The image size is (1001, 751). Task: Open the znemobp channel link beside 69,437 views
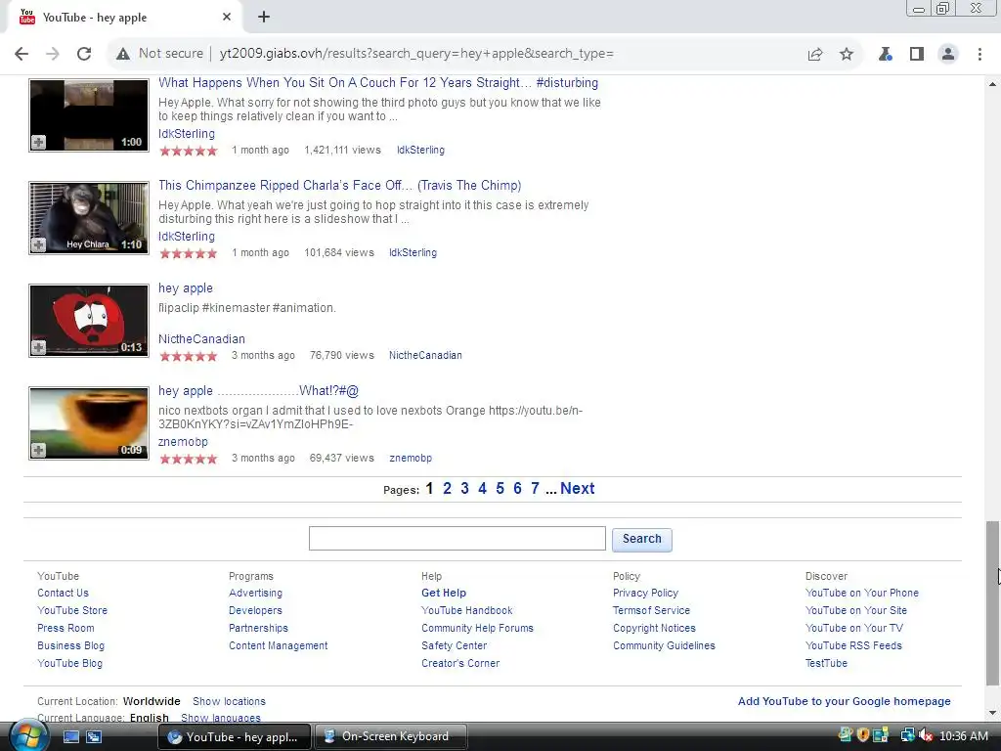pyautogui.click(x=411, y=458)
